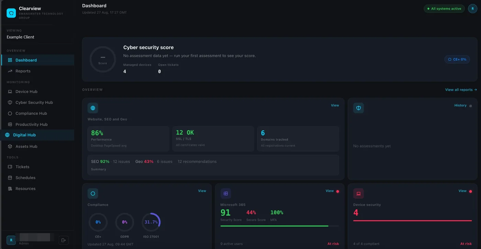
Task: Click View on Device security card
Action: (x=462, y=191)
